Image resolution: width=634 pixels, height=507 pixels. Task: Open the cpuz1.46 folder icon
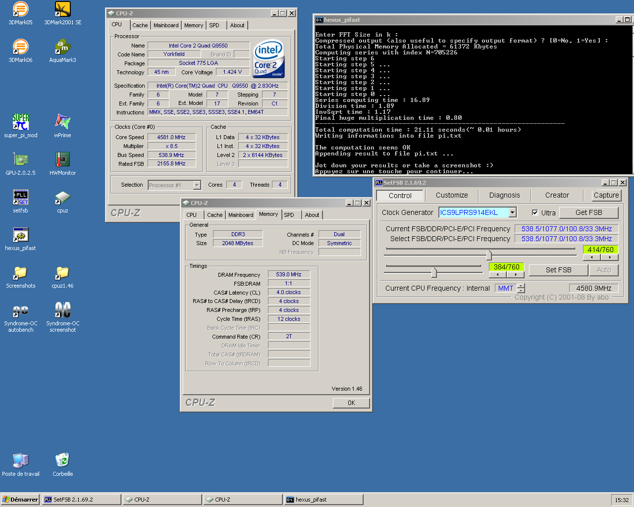[x=62, y=277]
